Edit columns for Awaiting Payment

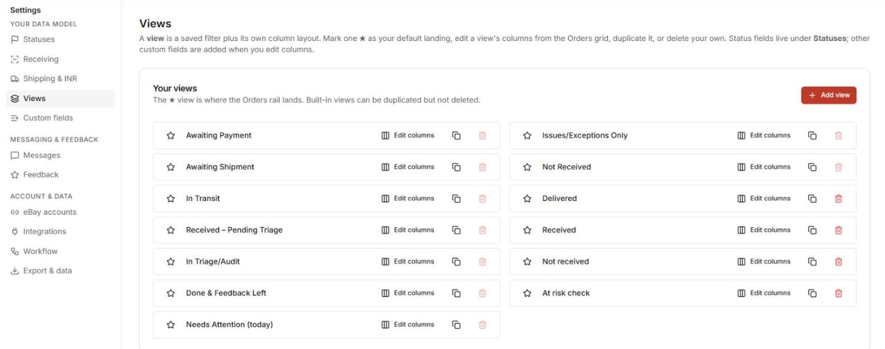408,136
